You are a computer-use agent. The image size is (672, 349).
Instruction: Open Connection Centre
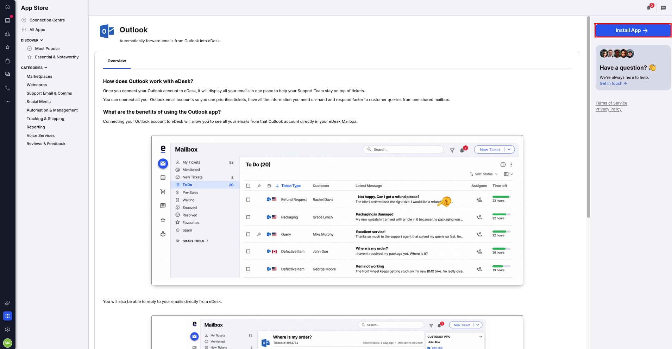click(x=47, y=20)
